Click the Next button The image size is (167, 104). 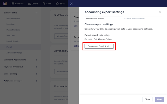(x=159, y=99)
